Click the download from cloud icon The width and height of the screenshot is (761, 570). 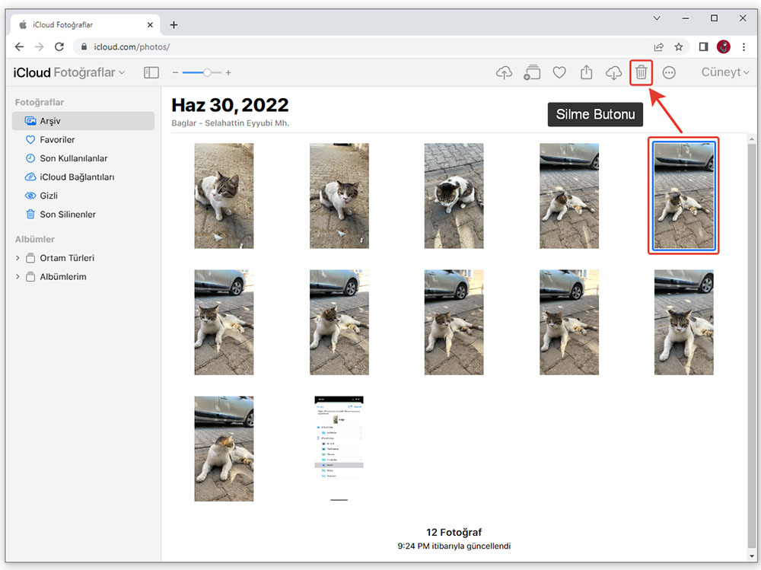(613, 72)
